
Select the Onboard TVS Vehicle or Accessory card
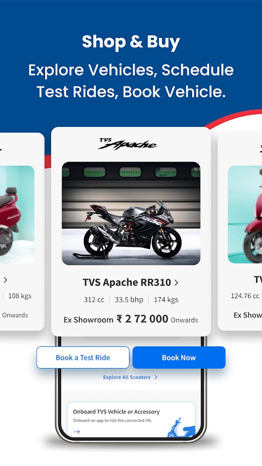[132, 419]
